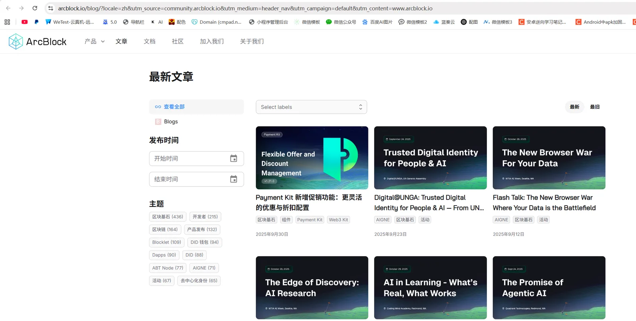Filter by topic AIGNE (71)

[x=204, y=268]
